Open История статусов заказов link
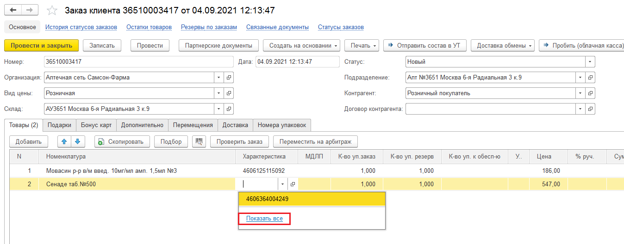This screenshot has width=624, height=244. click(x=81, y=27)
